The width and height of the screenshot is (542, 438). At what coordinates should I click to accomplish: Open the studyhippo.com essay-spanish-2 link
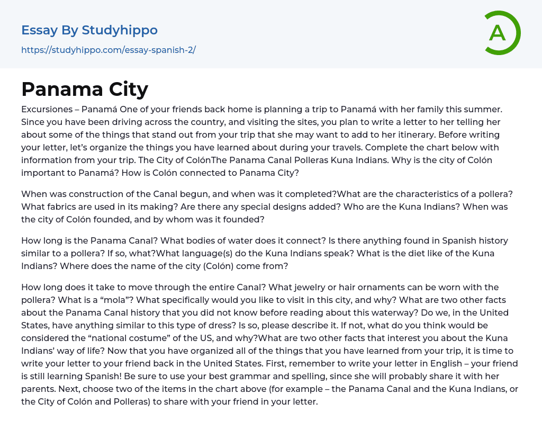click(109, 50)
